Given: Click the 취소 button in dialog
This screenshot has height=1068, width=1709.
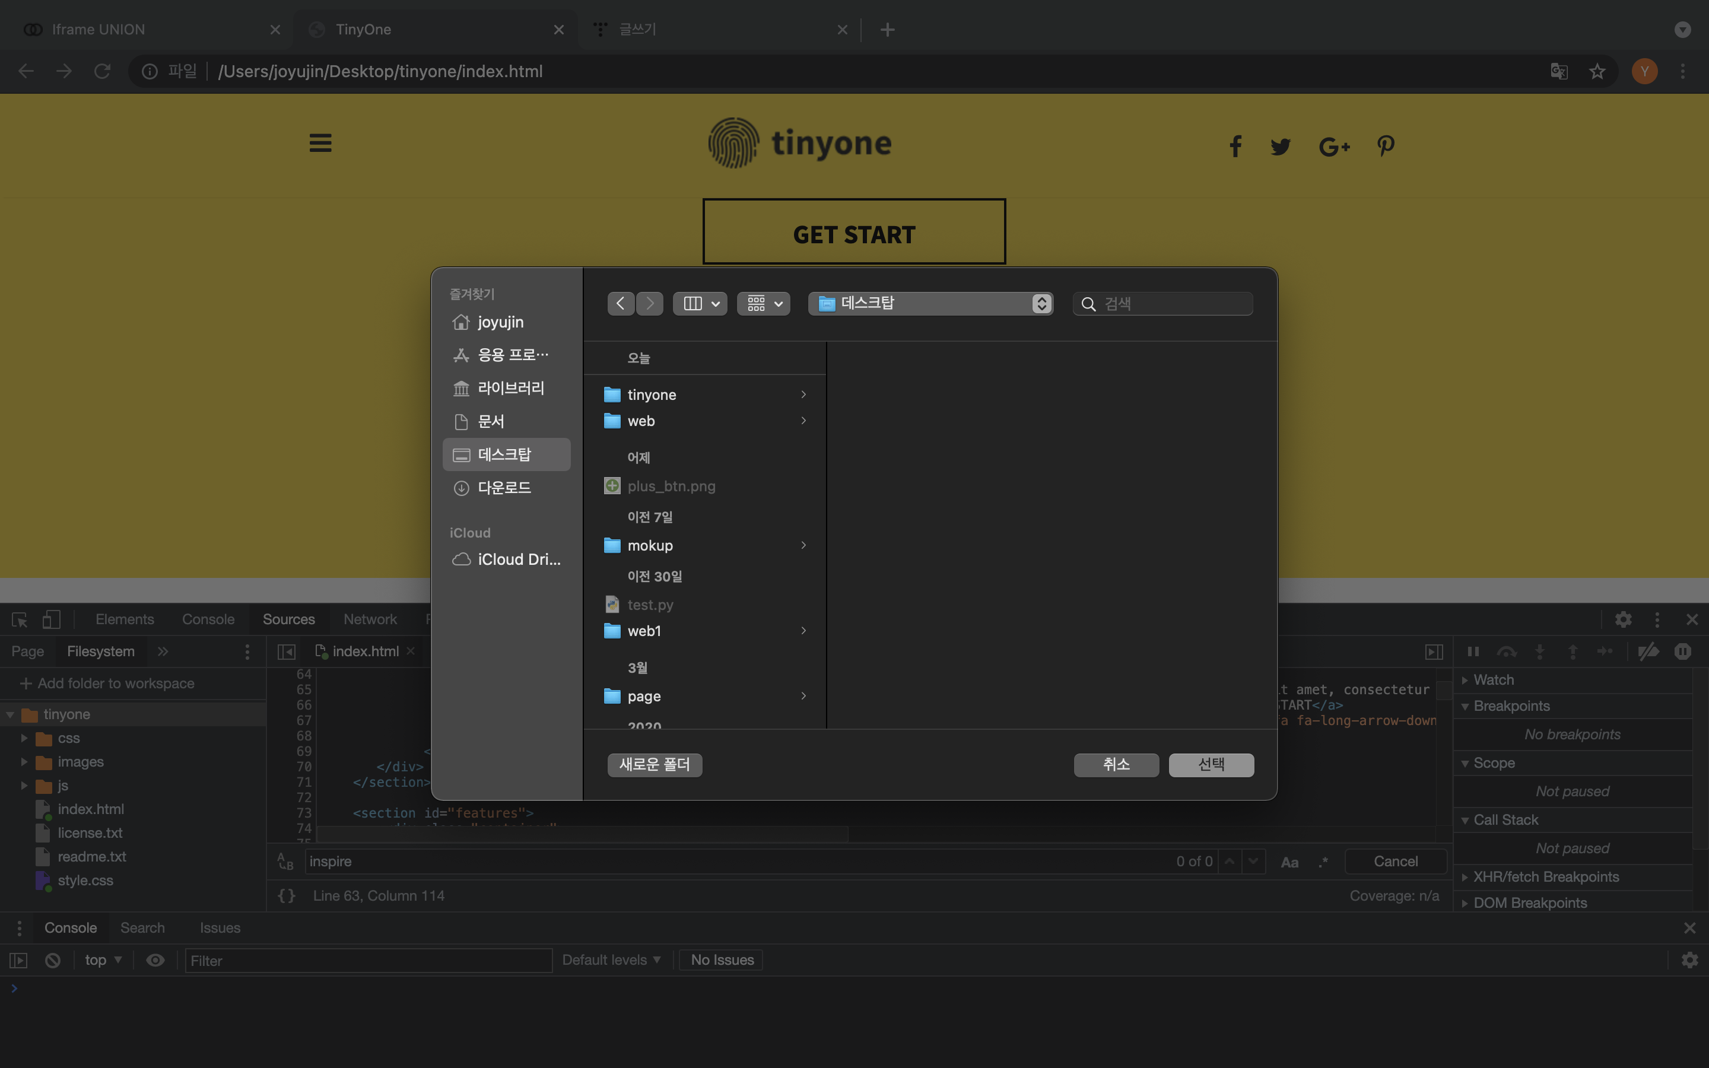Looking at the screenshot, I should click(x=1116, y=764).
